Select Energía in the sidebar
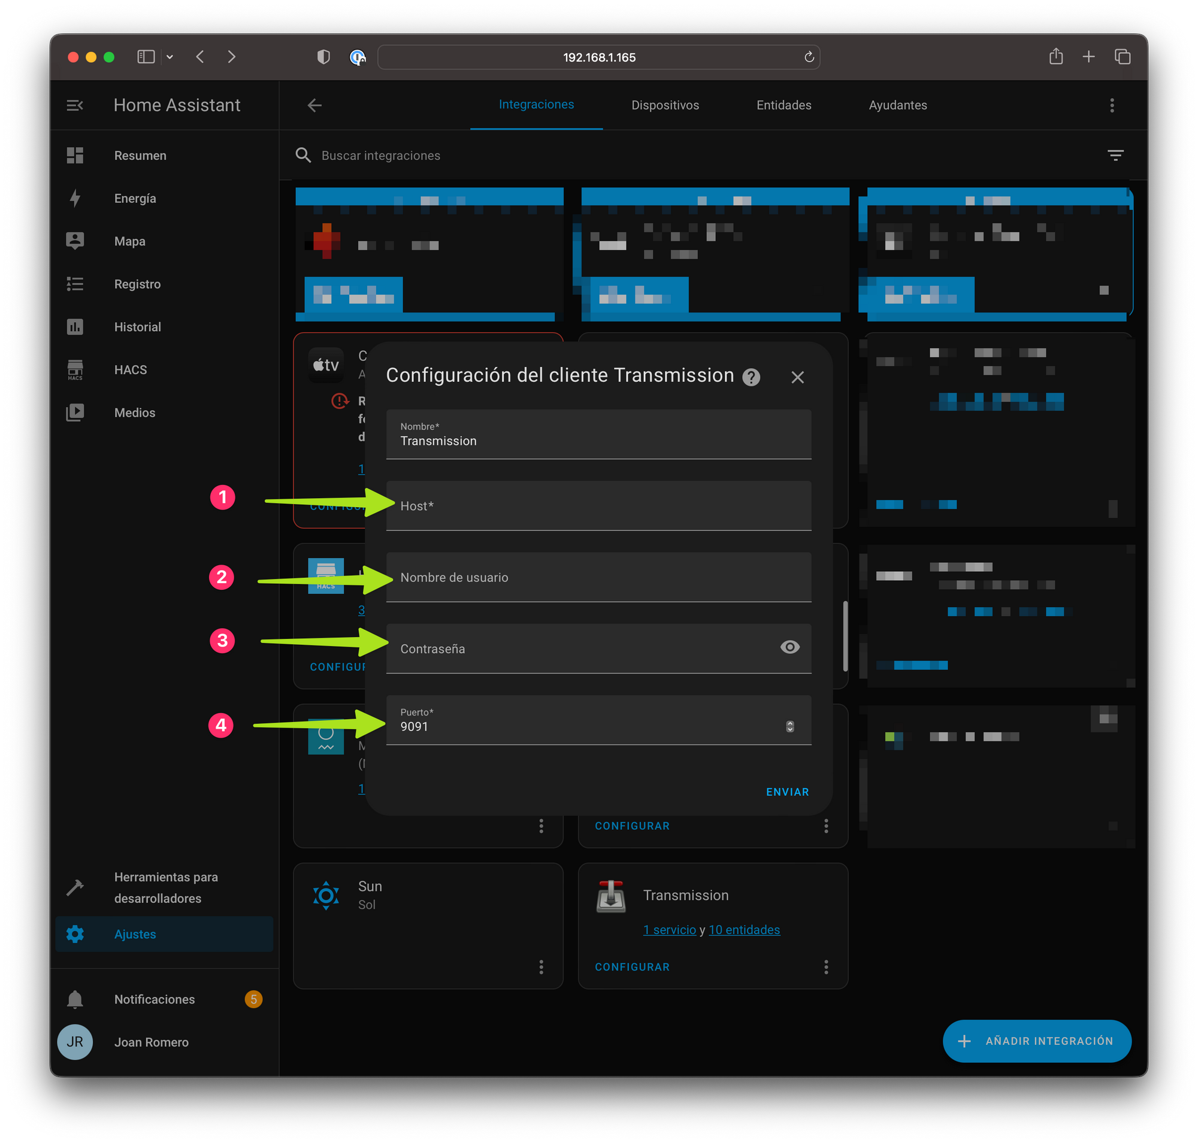This screenshot has width=1198, height=1143. pyautogui.click(x=165, y=198)
